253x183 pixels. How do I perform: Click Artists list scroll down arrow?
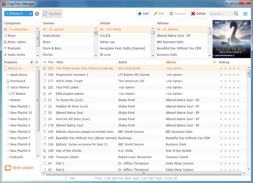153,56
